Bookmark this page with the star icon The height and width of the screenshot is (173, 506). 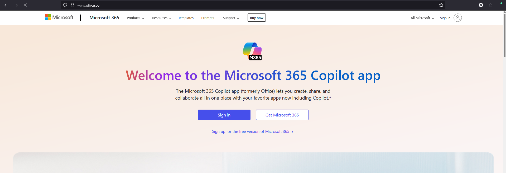tap(441, 5)
